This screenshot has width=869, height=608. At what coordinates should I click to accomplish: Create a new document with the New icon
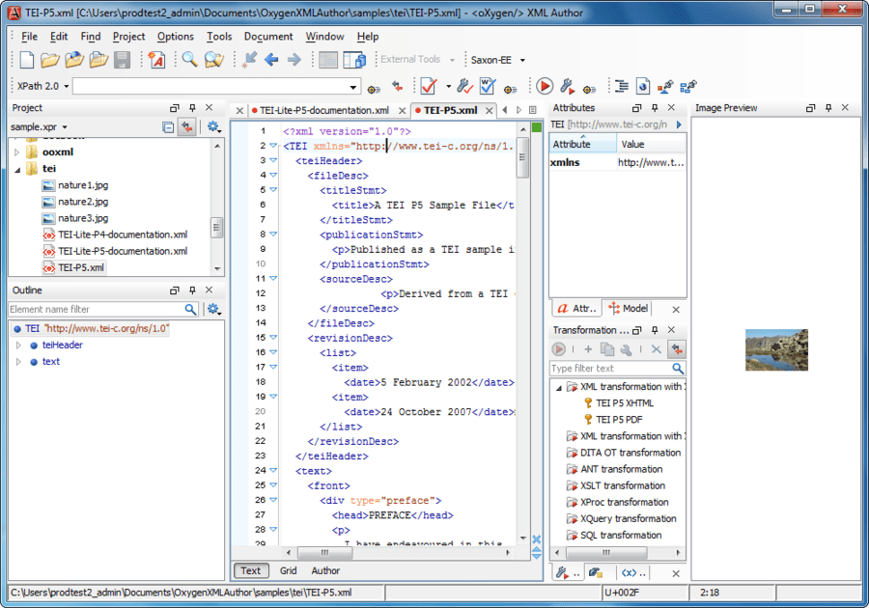pos(26,59)
